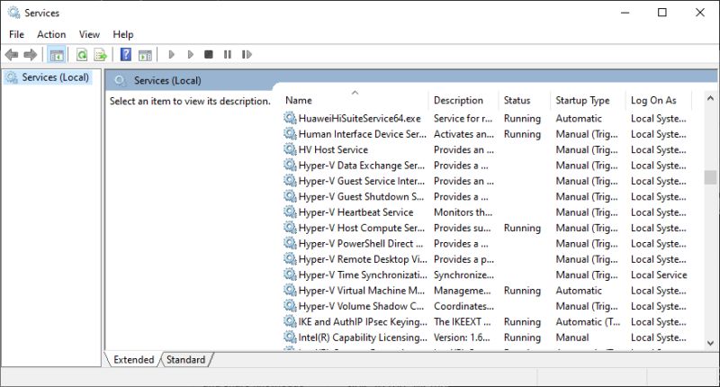The height and width of the screenshot is (387, 720).
Task: Click the Pause Service icon
Action: (x=228, y=55)
